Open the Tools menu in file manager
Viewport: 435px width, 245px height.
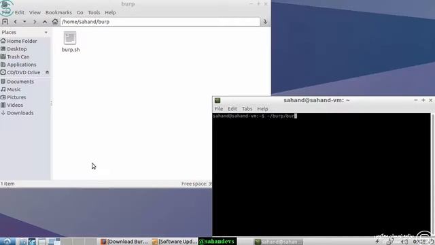[94, 12]
